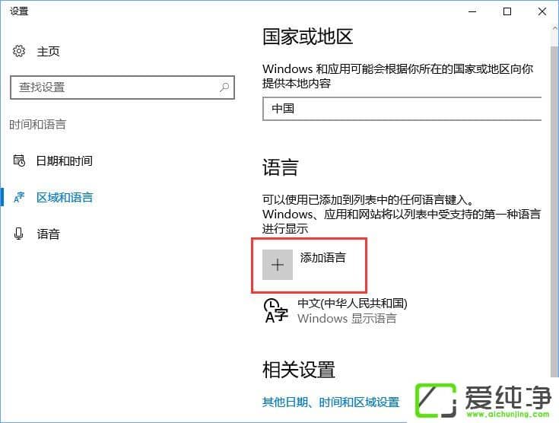The width and height of the screenshot is (559, 423).
Task: Click the 日期和时间 clock icon
Action: [19, 161]
